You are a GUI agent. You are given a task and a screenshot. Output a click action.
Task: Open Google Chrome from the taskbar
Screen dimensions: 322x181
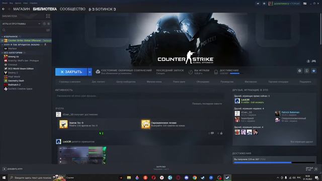pyautogui.click(x=195, y=177)
